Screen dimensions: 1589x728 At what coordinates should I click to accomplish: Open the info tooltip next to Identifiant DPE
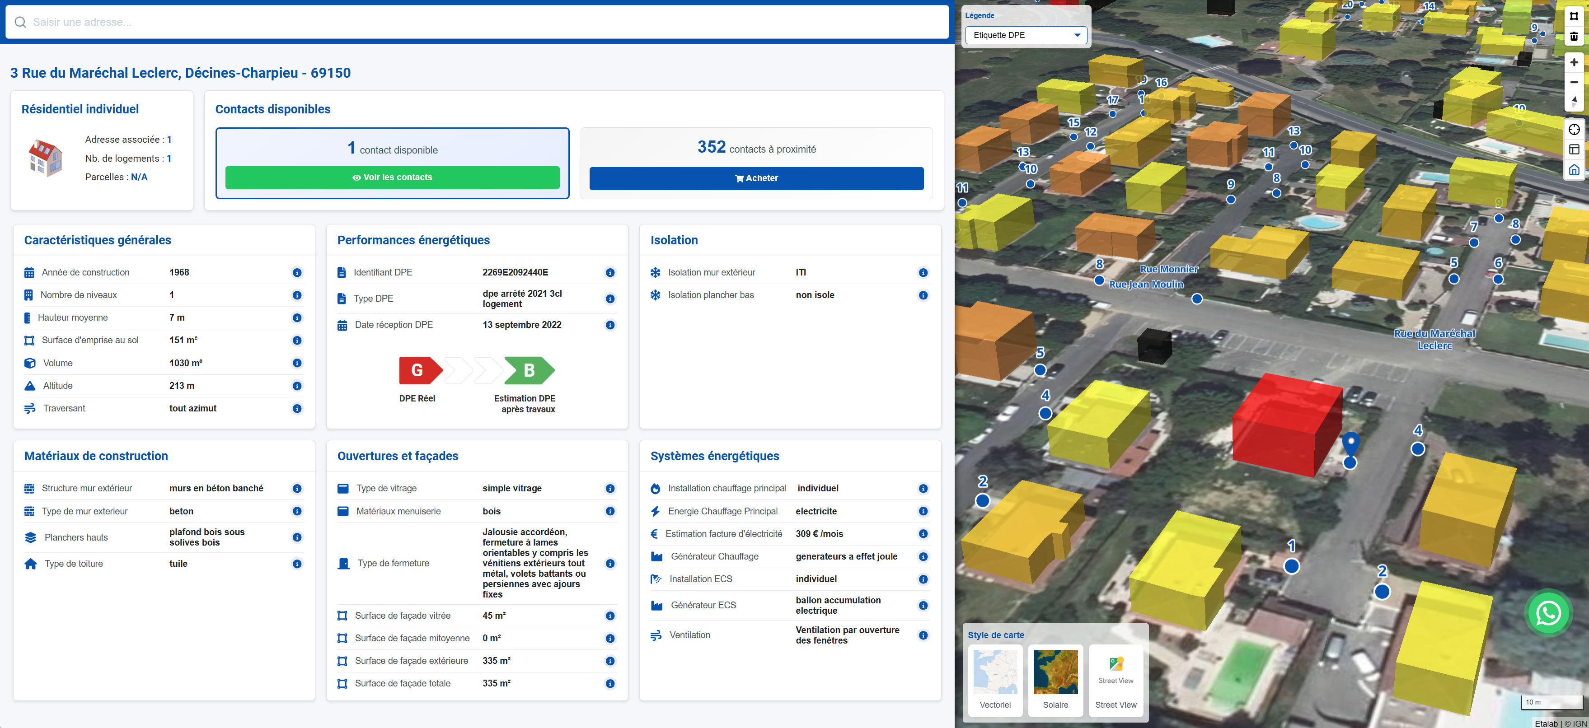pos(610,272)
